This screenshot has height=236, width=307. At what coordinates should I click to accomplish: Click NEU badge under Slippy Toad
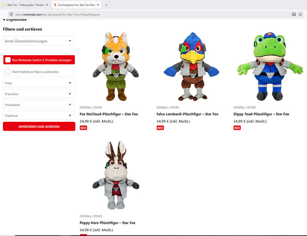pyautogui.click(x=237, y=128)
